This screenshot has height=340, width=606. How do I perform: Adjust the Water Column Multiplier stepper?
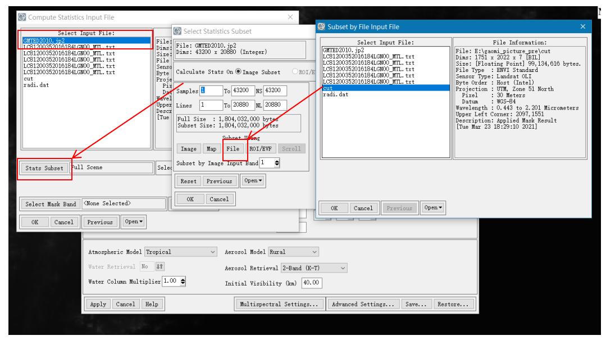tap(183, 281)
